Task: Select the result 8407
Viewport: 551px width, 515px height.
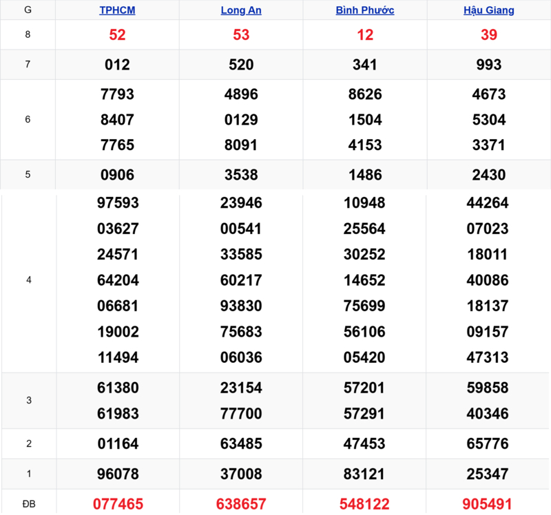Action: click(117, 120)
